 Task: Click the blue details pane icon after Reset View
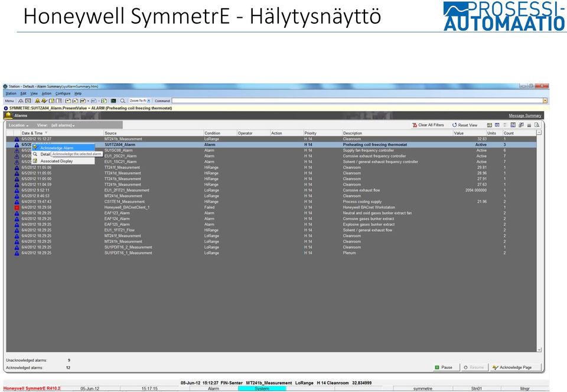click(497, 125)
